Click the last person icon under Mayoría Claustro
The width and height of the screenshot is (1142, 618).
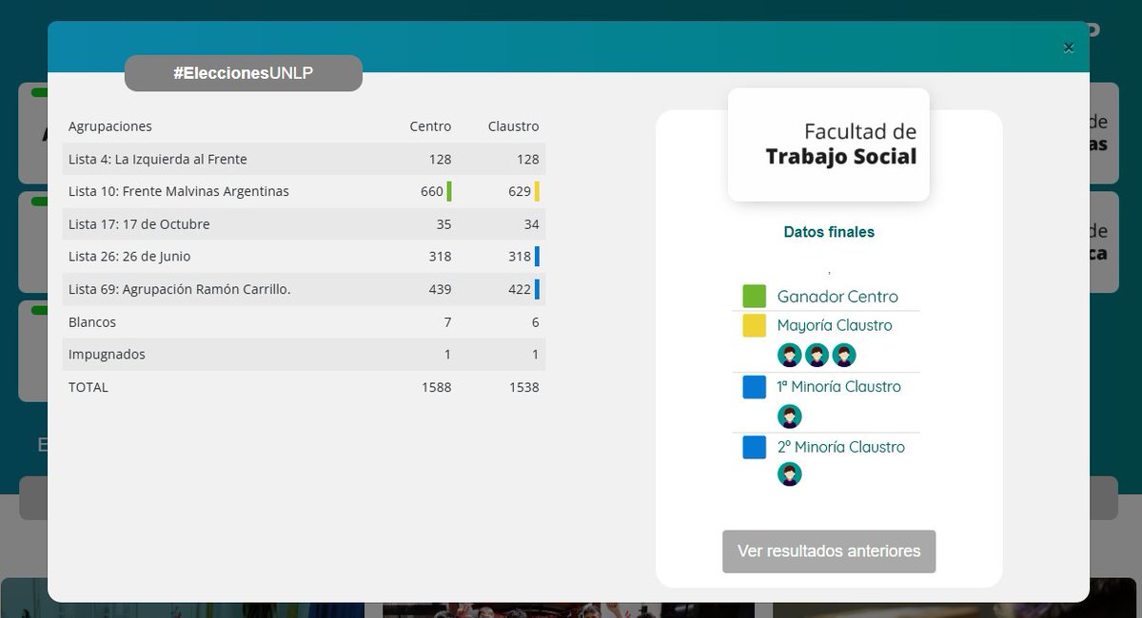(844, 356)
